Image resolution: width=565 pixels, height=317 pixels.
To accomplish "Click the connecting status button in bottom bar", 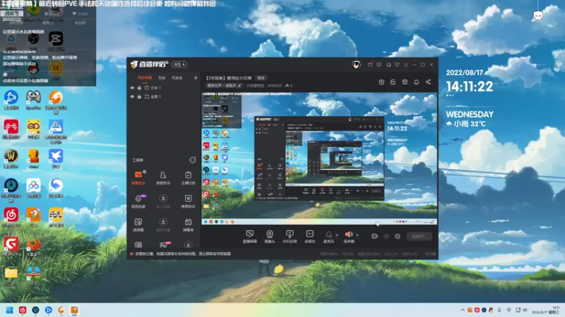I will pos(419,236).
